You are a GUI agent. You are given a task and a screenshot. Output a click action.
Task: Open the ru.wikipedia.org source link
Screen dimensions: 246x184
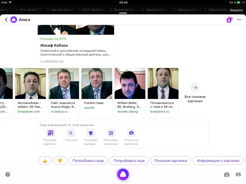[52, 61]
